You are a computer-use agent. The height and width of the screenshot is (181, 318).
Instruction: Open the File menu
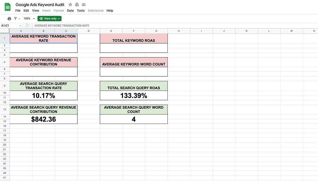(x=18, y=10)
